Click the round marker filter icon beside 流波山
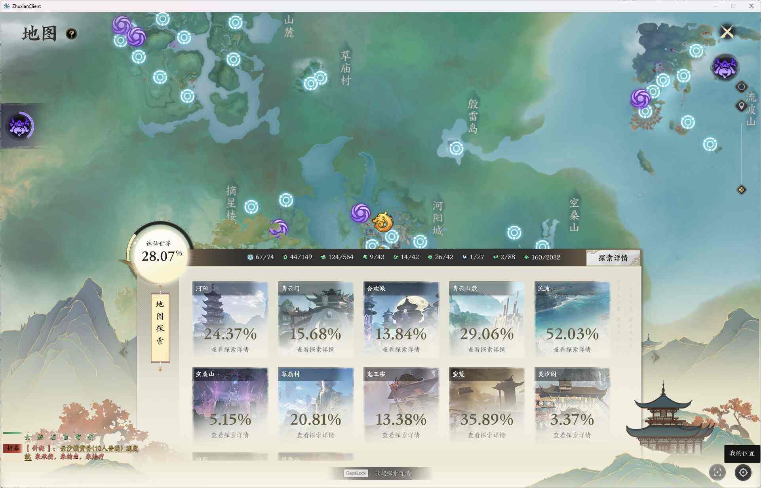The width and height of the screenshot is (761, 488). tap(741, 87)
